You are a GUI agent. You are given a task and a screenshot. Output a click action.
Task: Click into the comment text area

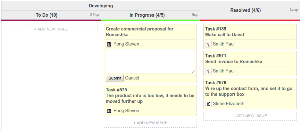click(x=150, y=61)
